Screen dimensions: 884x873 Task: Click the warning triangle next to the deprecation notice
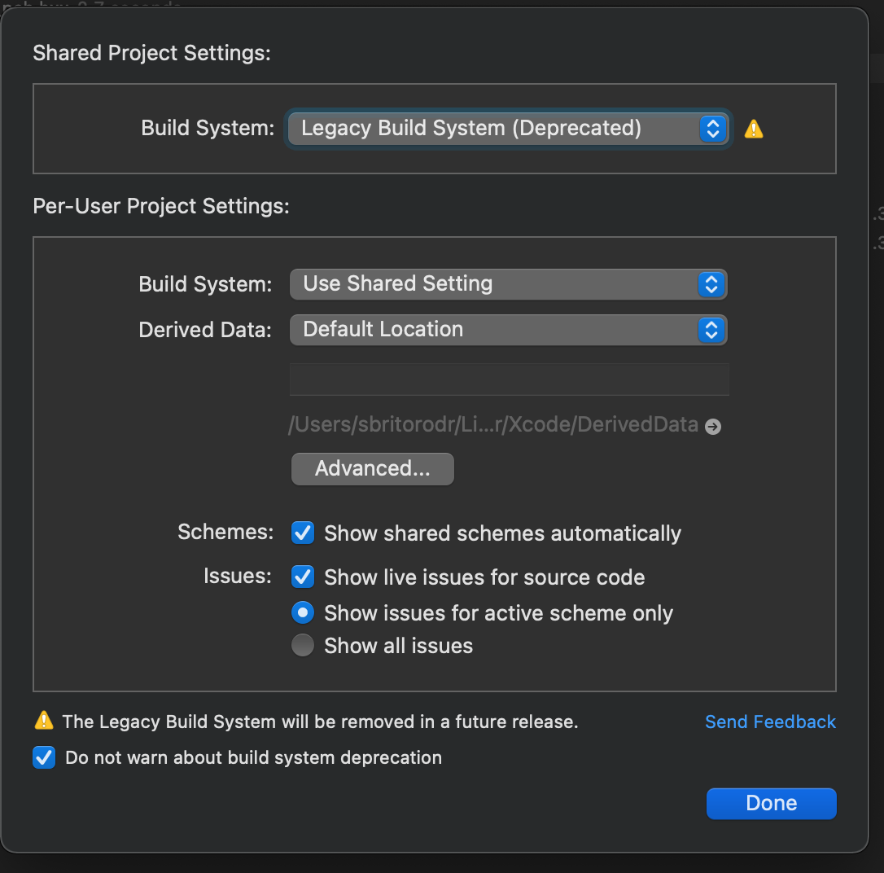(x=43, y=721)
